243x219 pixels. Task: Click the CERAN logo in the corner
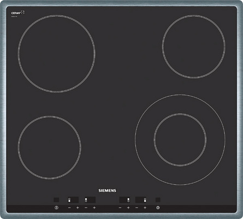[x=17, y=13]
